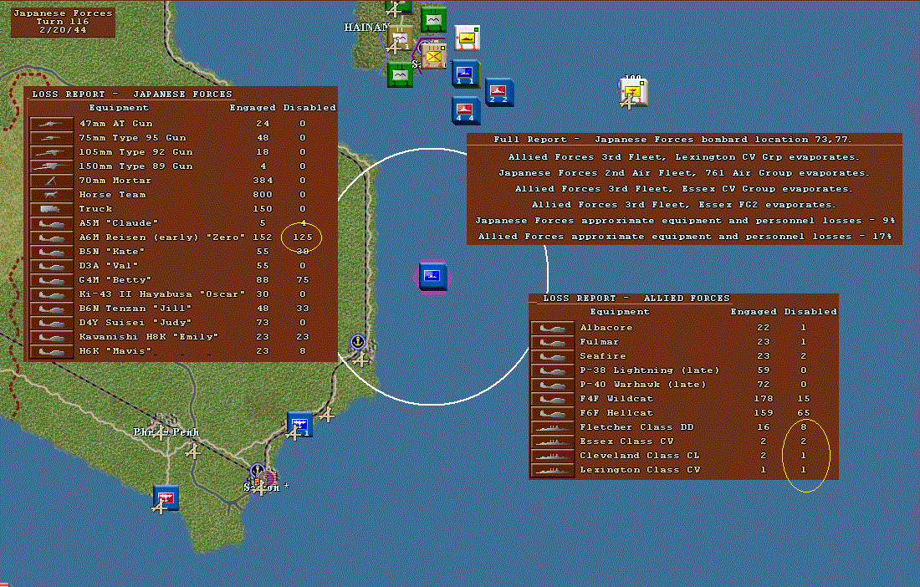Click the 150mm Type 89 Gun icon
Viewport: 920px width, 587px height.
[x=52, y=166]
